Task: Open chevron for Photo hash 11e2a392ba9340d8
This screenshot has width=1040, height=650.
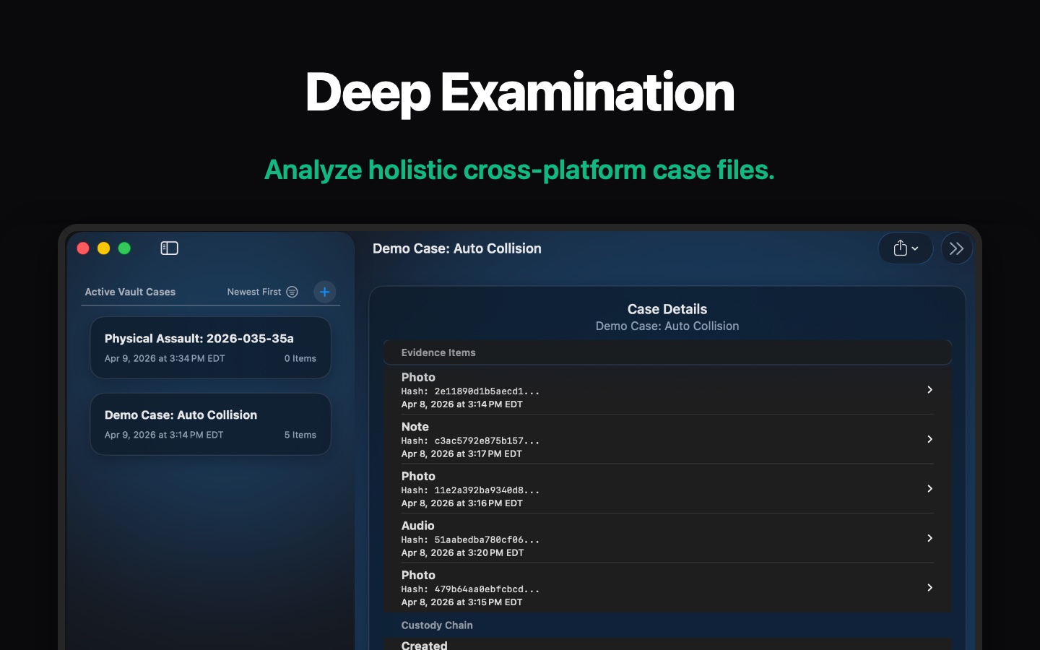Action: click(x=929, y=489)
